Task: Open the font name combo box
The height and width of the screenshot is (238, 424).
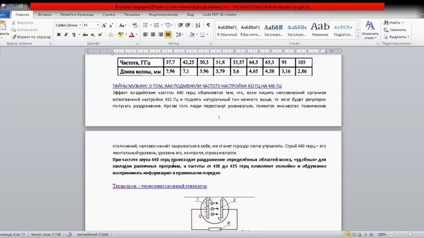Action: coord(69,25)
